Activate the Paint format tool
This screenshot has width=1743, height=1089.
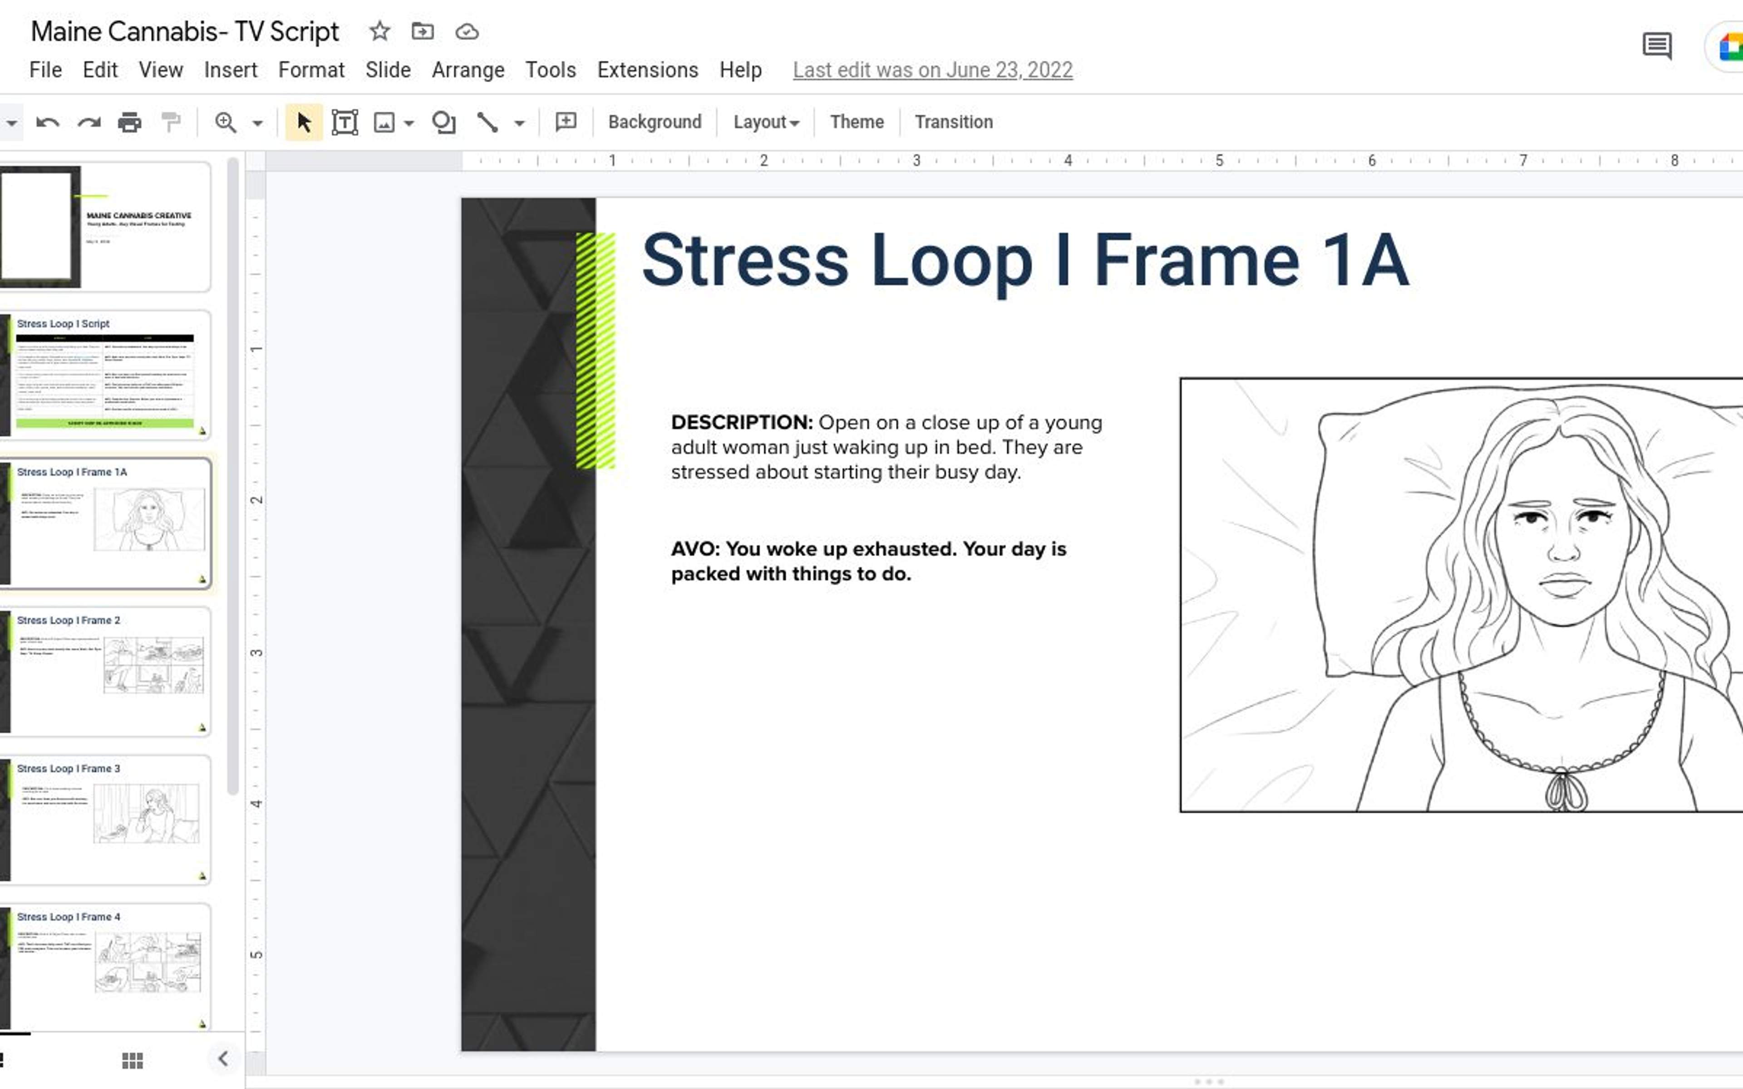tap(171, 122)
